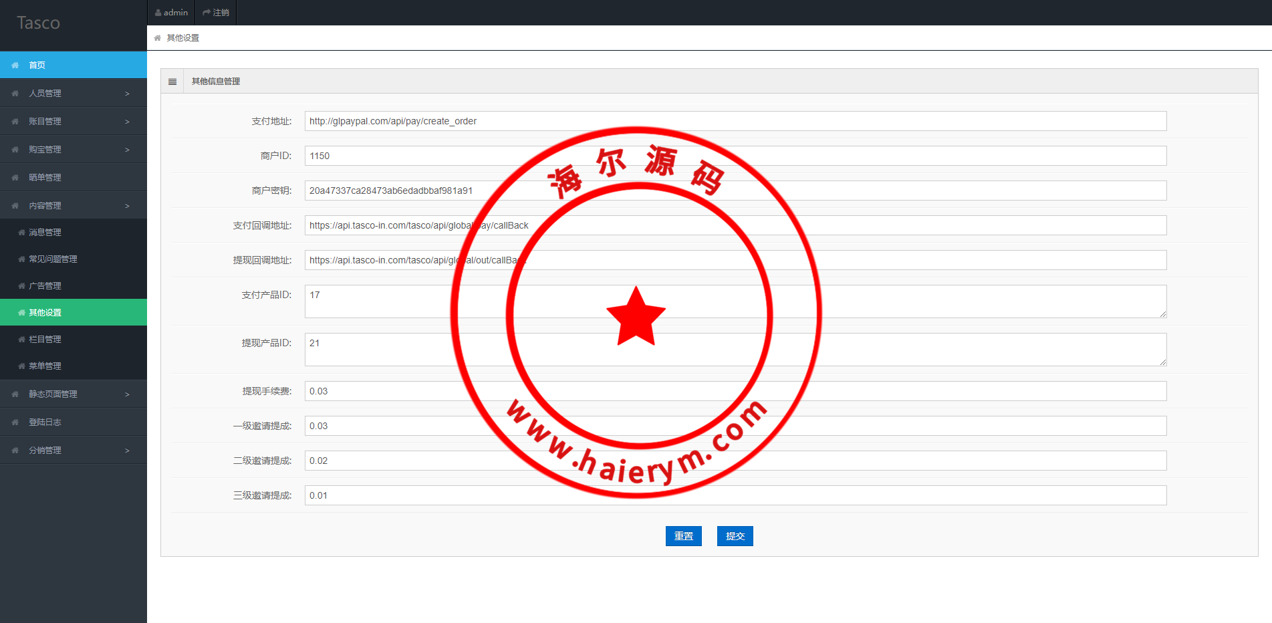
Task: Expand the 人员管理 chevron
Action: click(x=127, y=94)
